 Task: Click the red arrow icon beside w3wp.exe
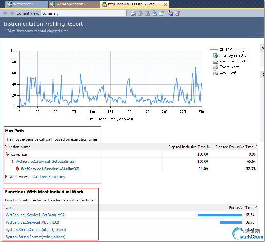(7, 154)
